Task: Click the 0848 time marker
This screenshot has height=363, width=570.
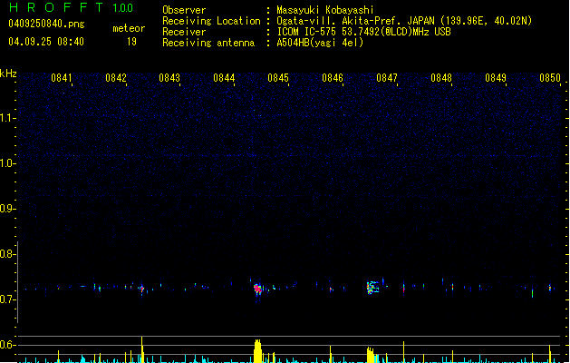Action: (x=441, y=78)
